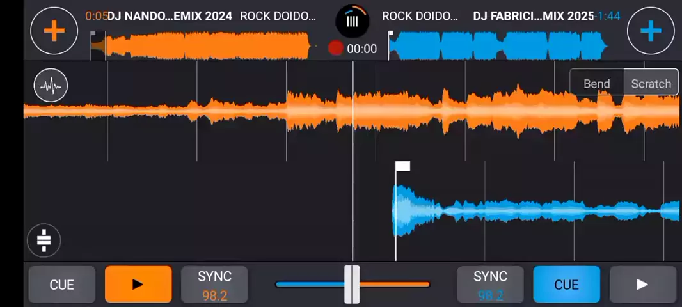Play the left orange deck

(138, 285)
